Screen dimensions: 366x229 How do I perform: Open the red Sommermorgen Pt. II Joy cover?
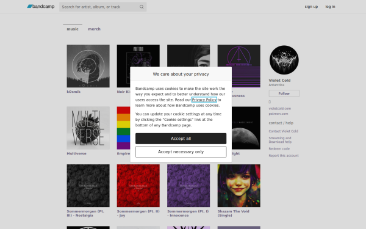[x=138, y=186]
